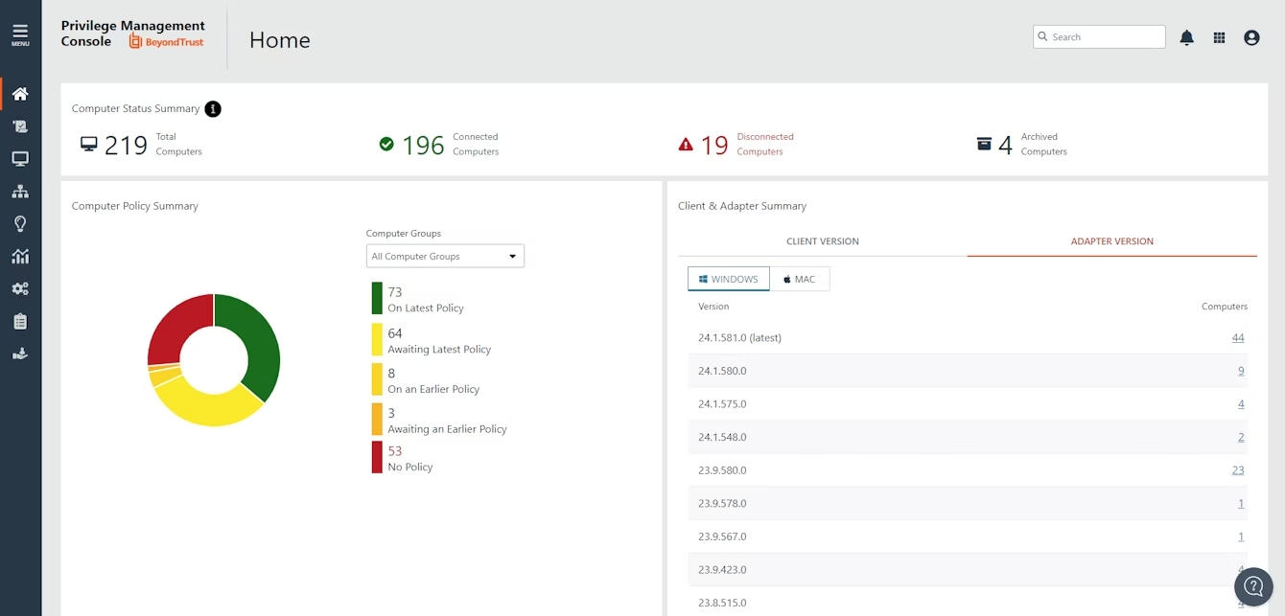This screenshot has height=616, width=1285.
Task: Click the Computer Status Summary info icon
Action: click(x=213, y=109)
